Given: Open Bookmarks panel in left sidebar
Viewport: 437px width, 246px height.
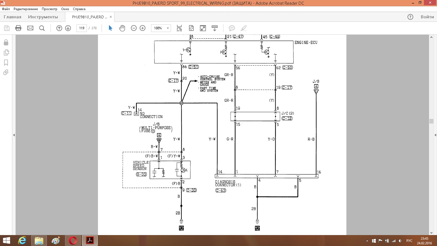Looking at the screenshot, I should (x=6, y=63).
